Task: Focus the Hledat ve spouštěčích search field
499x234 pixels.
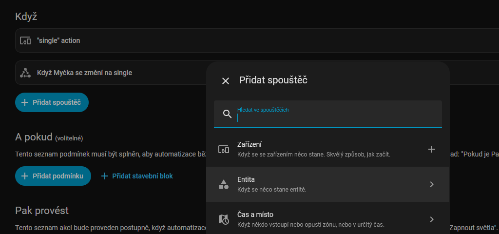Action: (x=336, y=117)
